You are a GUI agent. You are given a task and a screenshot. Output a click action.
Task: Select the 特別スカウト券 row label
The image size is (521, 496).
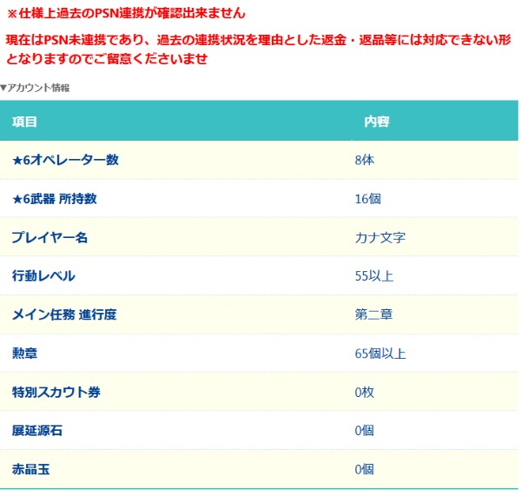[x=56, y=392]
